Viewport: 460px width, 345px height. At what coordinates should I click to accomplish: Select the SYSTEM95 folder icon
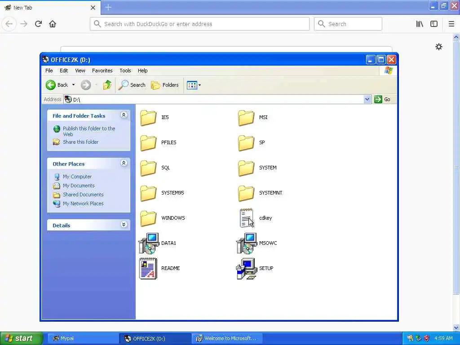[x=148, y=193]
